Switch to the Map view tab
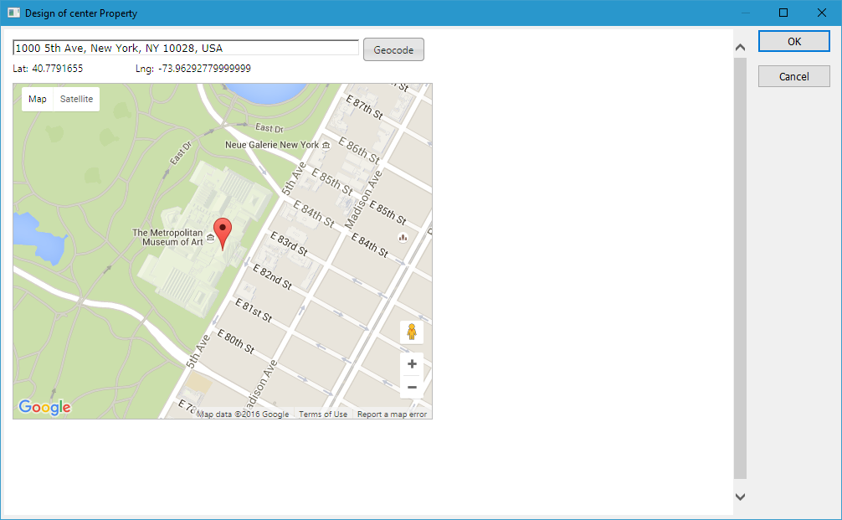Viewport: 842px width, 520px height. (38, 99)
